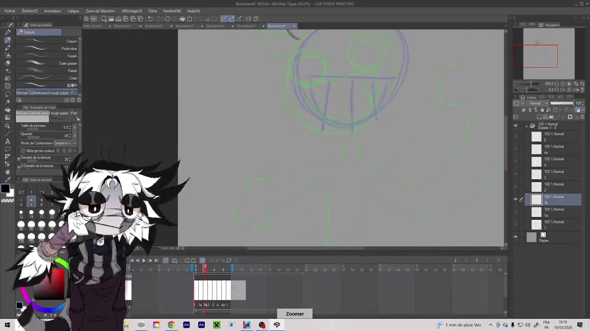
Task: Zoom in on the Navigator panel
Action: pos(563,84)
